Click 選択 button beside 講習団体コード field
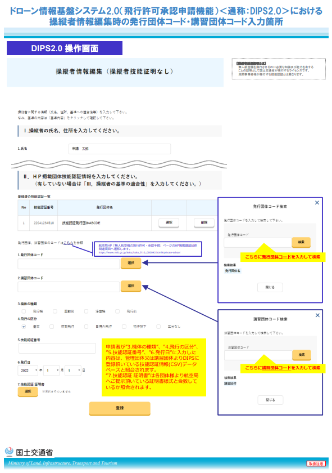This screenshot has width=332, height=473. 131,286
